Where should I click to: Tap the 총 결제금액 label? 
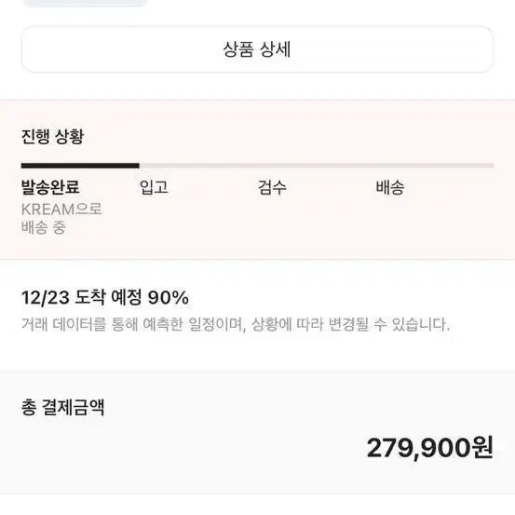62,407
